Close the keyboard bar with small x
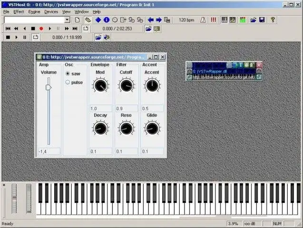This screenshot has width=303, height=228. click(4, 185)
